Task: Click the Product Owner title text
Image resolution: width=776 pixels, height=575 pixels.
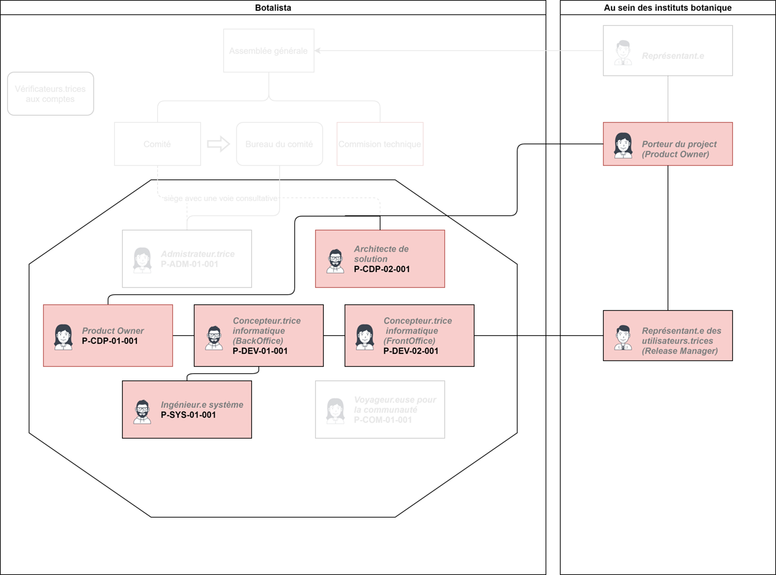Action: tap(113, 330)
